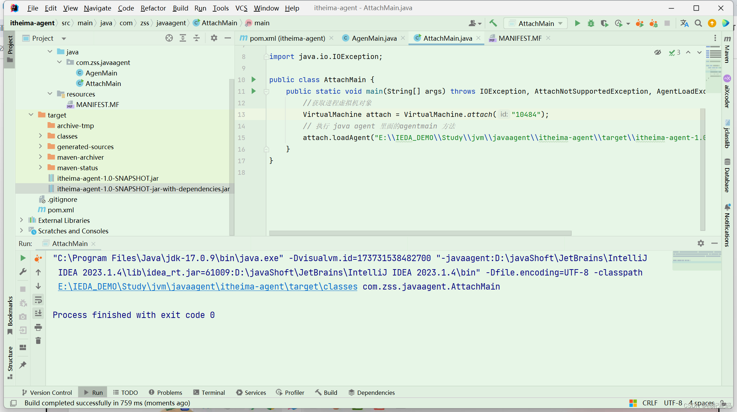737x412 pixels.
Task: Collapse the target folder node
Action: coord(31,115)
